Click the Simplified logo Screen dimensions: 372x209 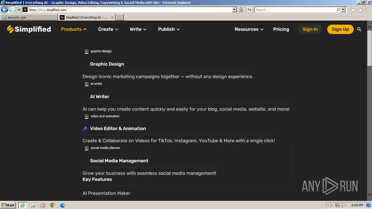29,29
